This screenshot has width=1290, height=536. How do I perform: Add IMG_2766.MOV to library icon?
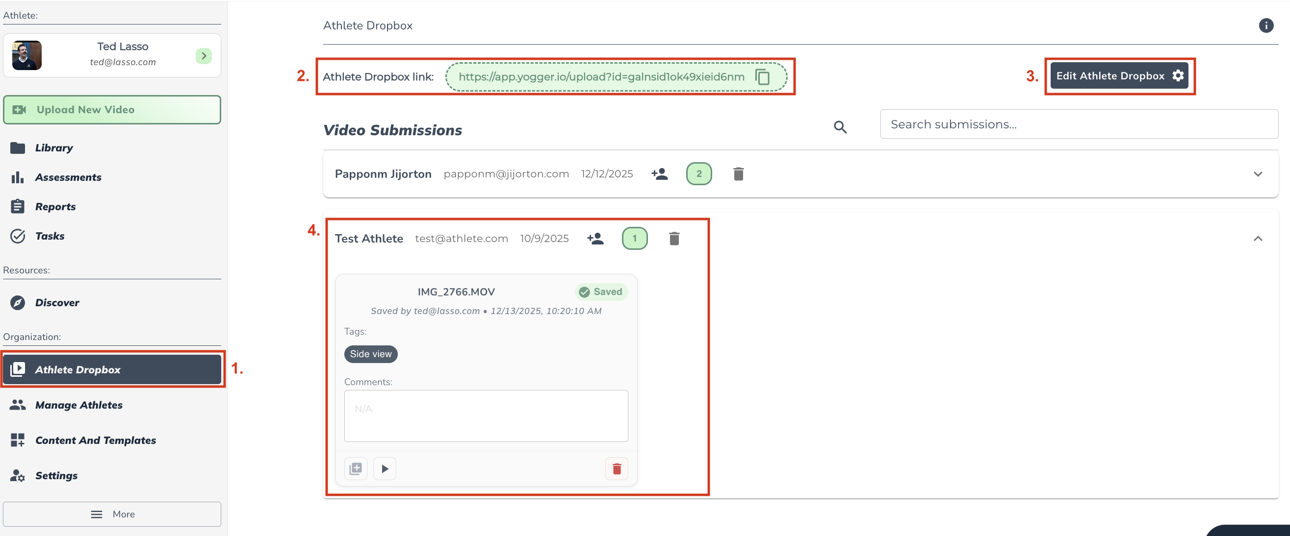point(356,468)
